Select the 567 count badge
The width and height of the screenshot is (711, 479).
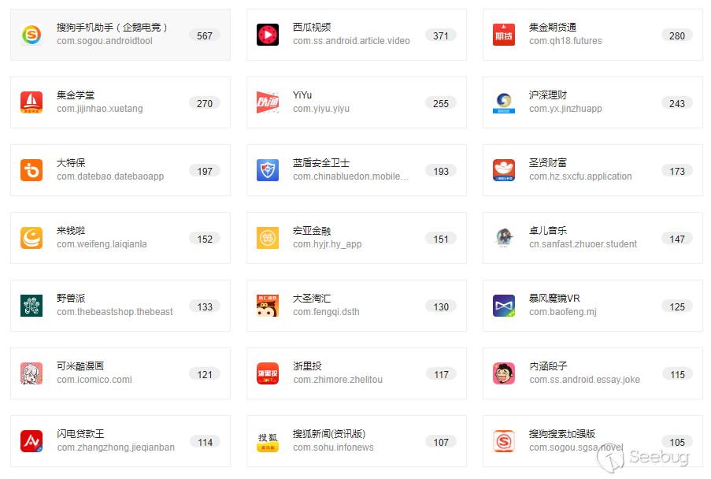[x=205, y=35]
